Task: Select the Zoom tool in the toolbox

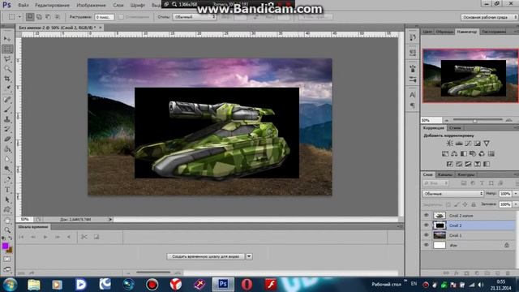Action: click(7, 230)
